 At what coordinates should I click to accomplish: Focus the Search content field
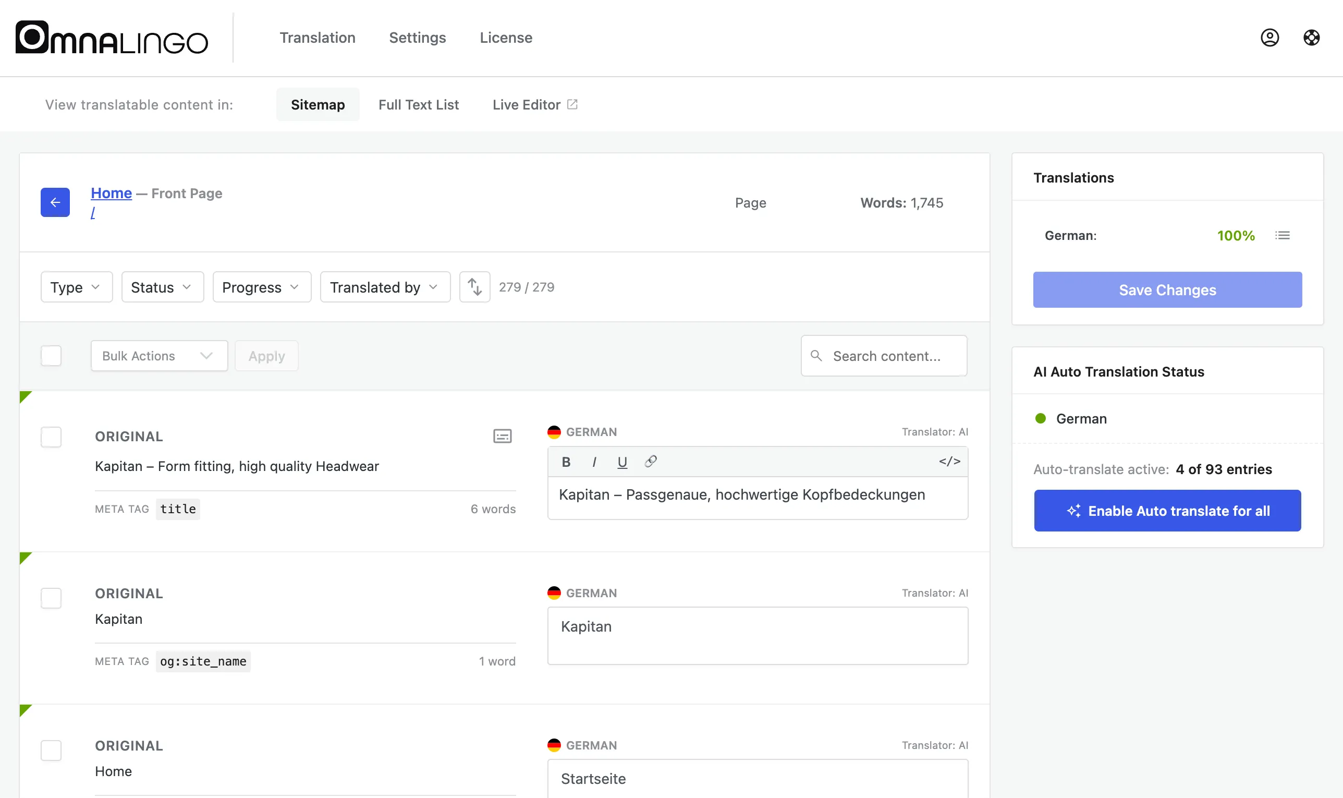click(x=884, y=355)
